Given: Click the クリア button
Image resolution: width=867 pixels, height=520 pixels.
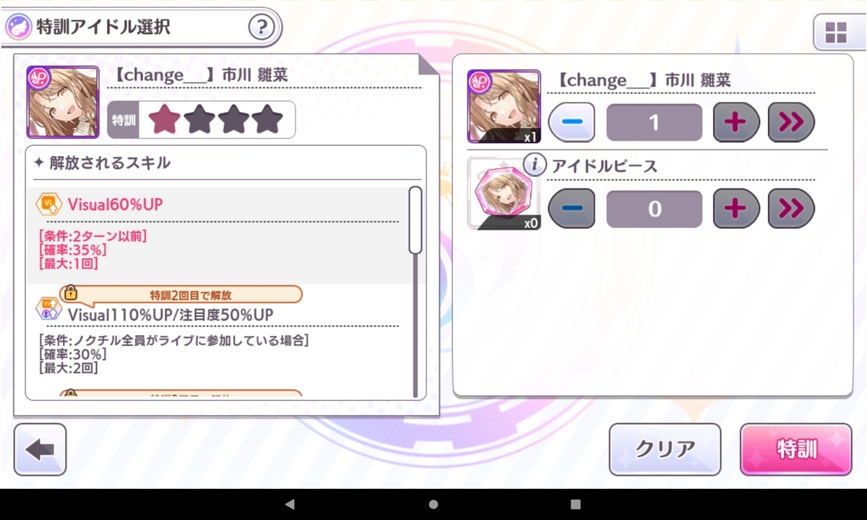Looking at the screenshot, I should 665,449.
